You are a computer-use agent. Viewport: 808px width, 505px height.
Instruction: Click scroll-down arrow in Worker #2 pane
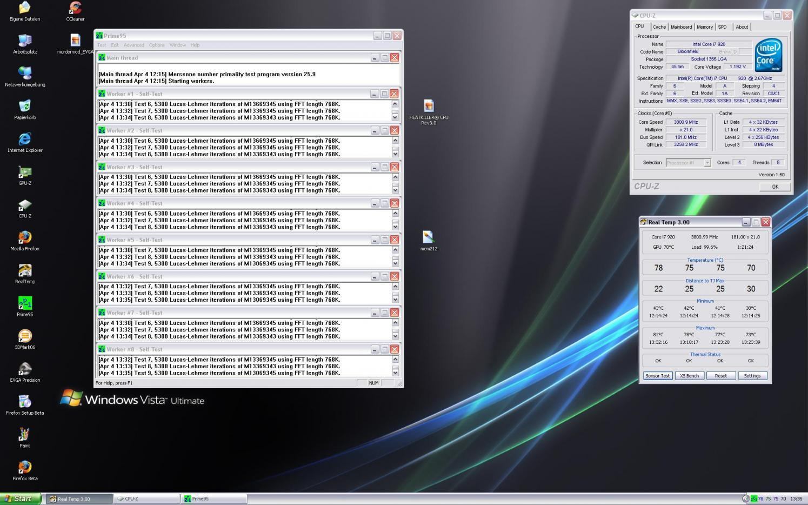(x=395, y=154)
